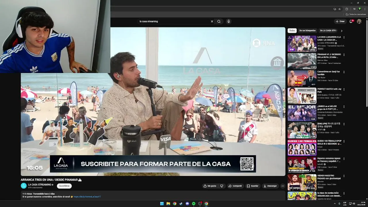Open PINAMAR #1 INCENDIO video thumbnail
Image resolution: width=368 pixels, height=207 pixels.
click(302, 61)
